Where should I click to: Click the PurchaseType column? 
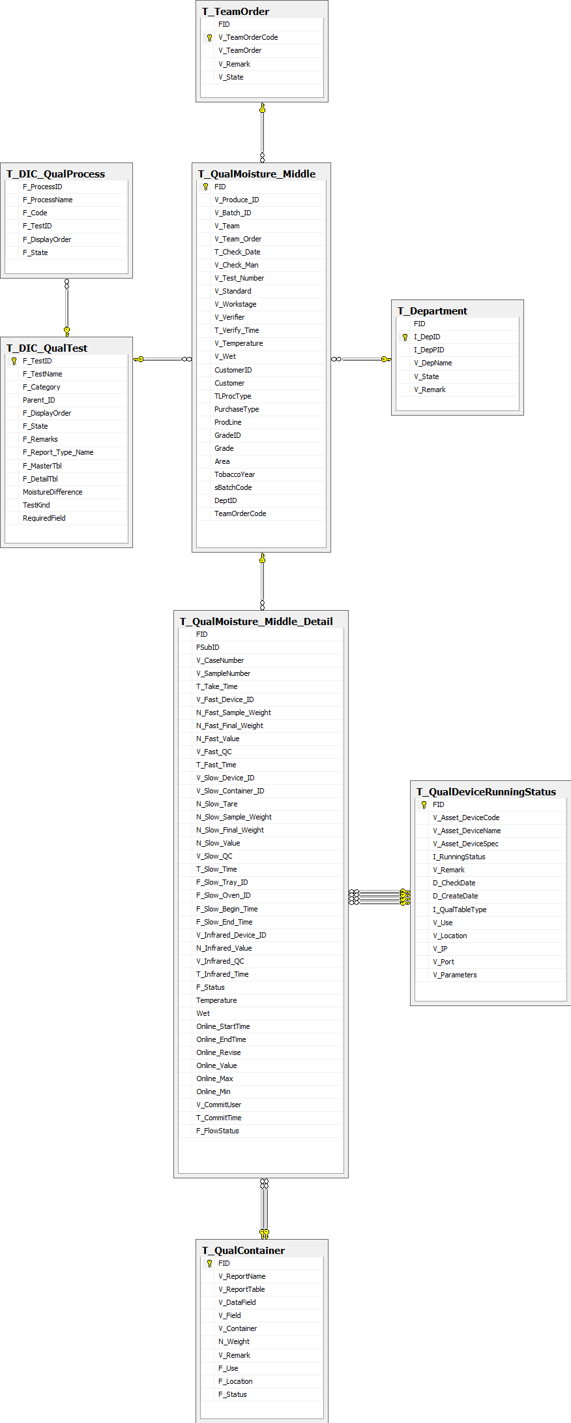(261, 409)
